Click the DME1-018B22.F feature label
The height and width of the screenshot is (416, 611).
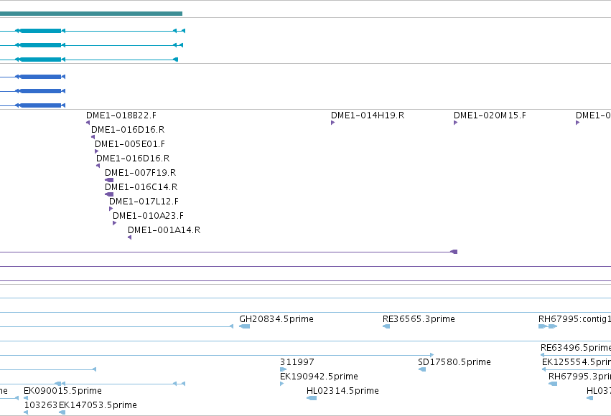click(x=121, y=115)
